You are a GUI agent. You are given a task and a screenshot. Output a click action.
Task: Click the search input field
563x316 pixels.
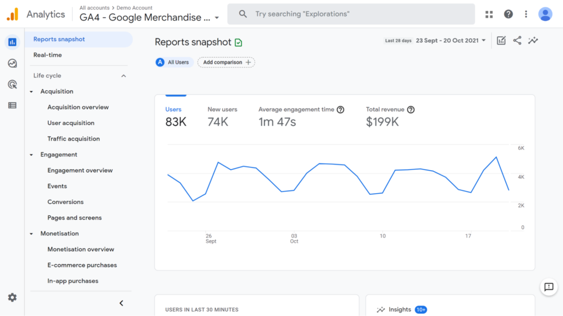tap(351, 14)
